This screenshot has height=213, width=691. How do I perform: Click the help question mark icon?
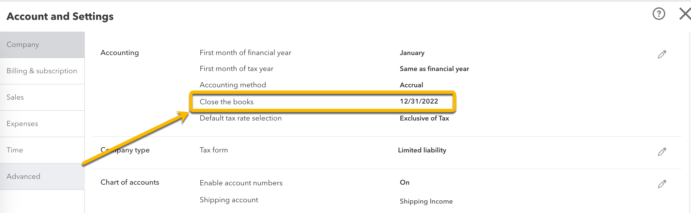[x=659, y=14]
